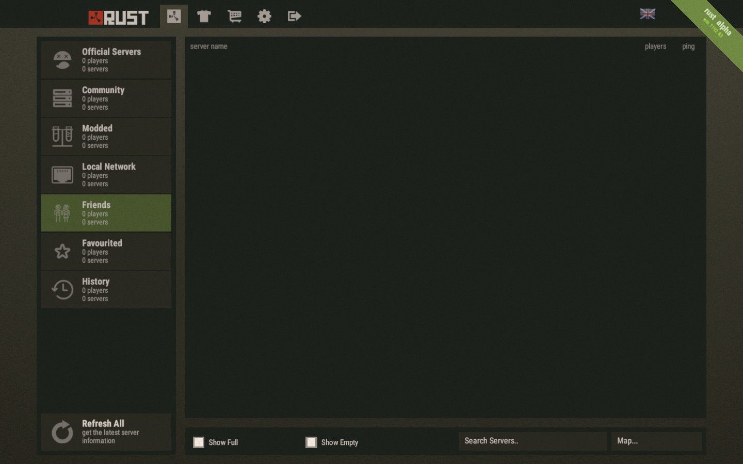Image resolution: width=743 pixels, height=464 pixels.
Task: Open the inventory t-shirt icon
Action: tap(204, 16)
